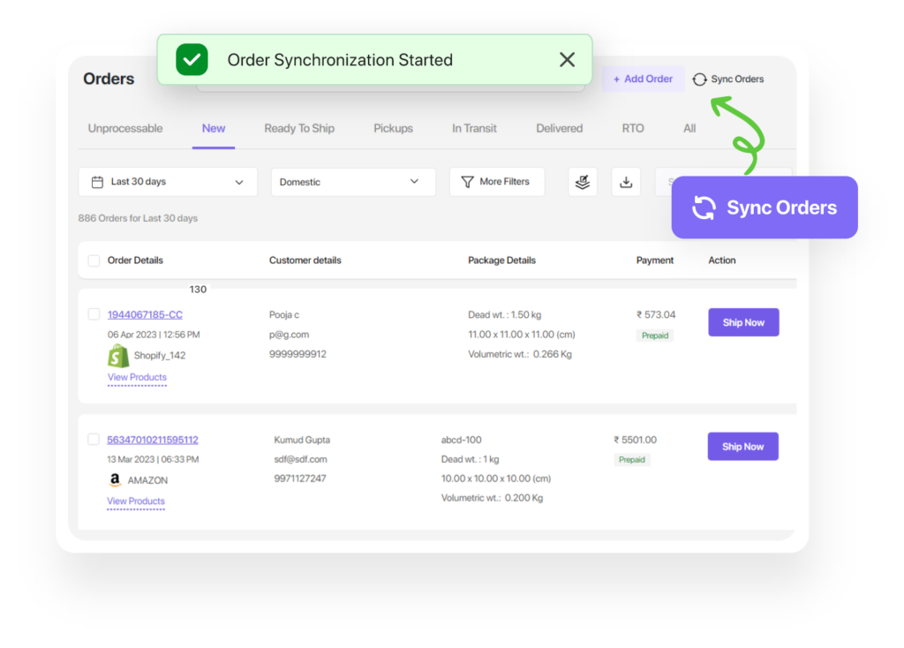Click the bulk layers icon beside More Filters
The height and width of the screenshot is (648, 904).
(582, 182)
